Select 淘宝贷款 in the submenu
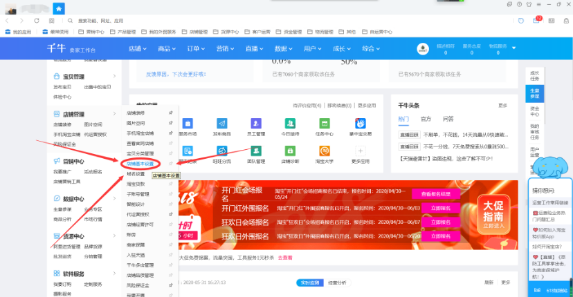This screenshot has height=297, width=573. 136,184
